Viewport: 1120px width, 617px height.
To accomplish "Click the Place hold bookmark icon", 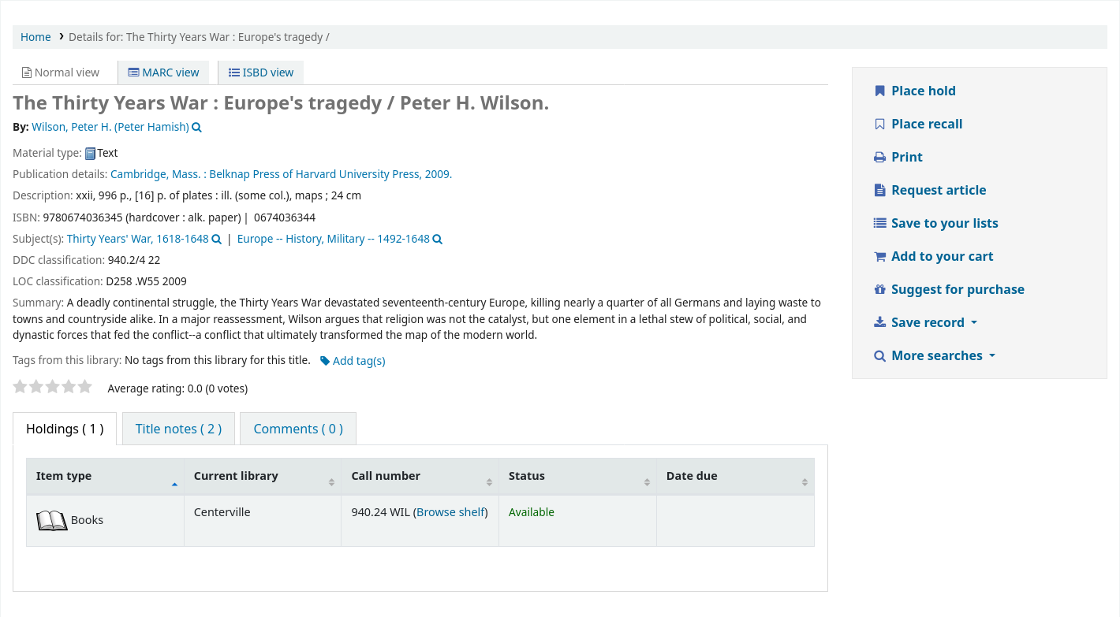I will click(879, 91).
